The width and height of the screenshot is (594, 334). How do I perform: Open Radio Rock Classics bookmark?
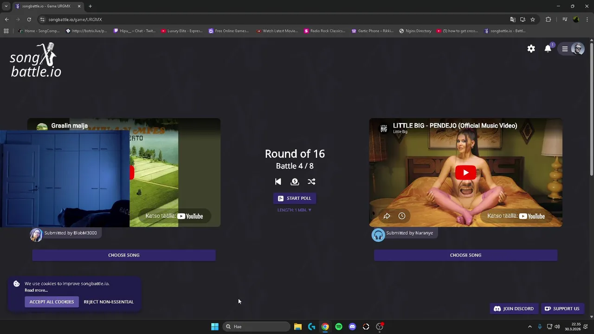coord(325,31)
